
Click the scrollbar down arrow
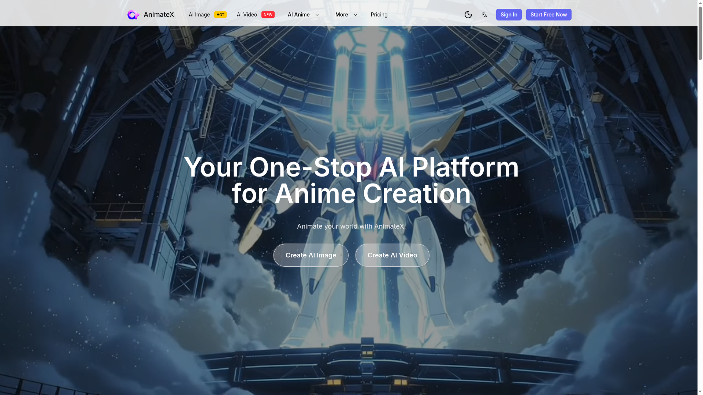tap(700, 392)
